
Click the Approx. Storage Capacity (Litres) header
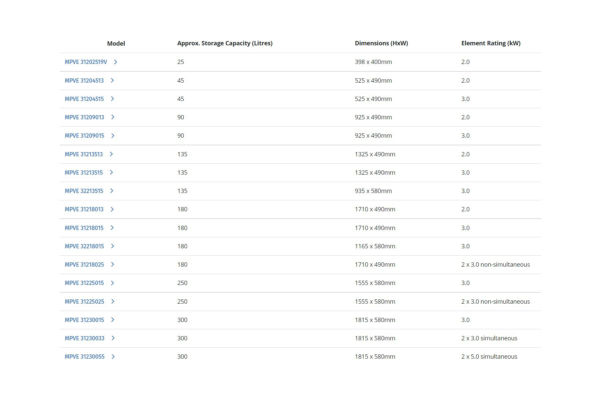pos(225,43)
